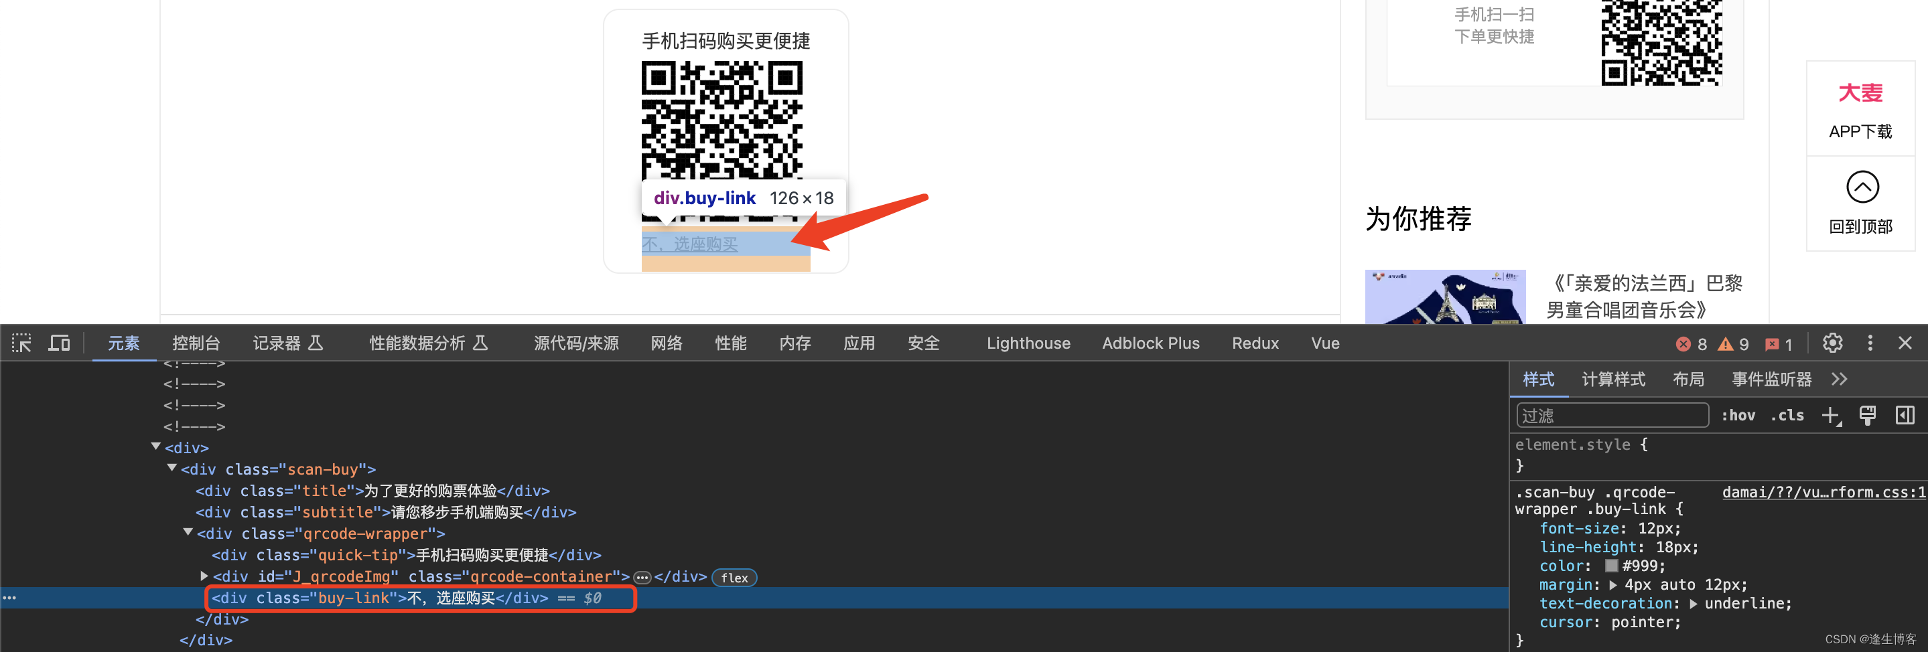Select the buy-link div DOM row
This screenshot has width=1928, height=652.
click(754, 598)
